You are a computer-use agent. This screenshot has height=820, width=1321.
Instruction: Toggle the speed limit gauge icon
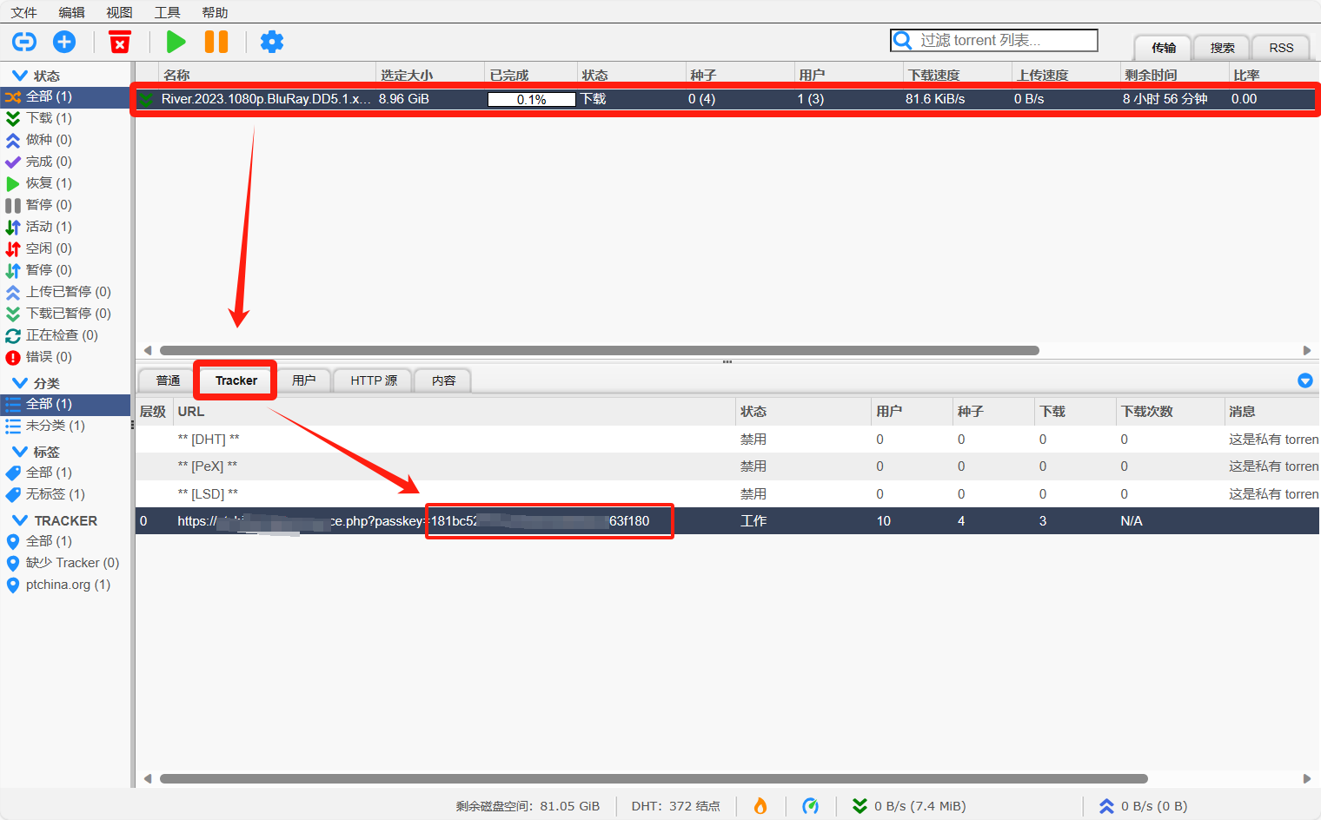tap(810, 806)
